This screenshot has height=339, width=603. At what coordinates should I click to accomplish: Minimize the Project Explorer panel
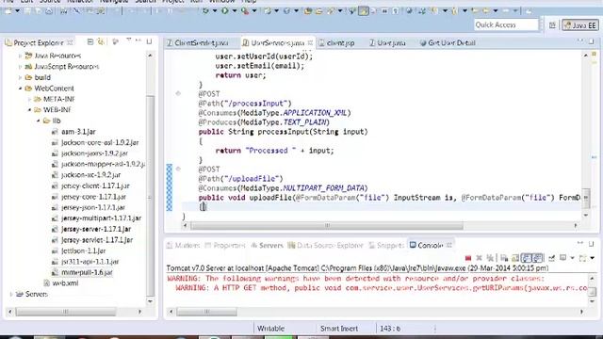click(139, 40)
